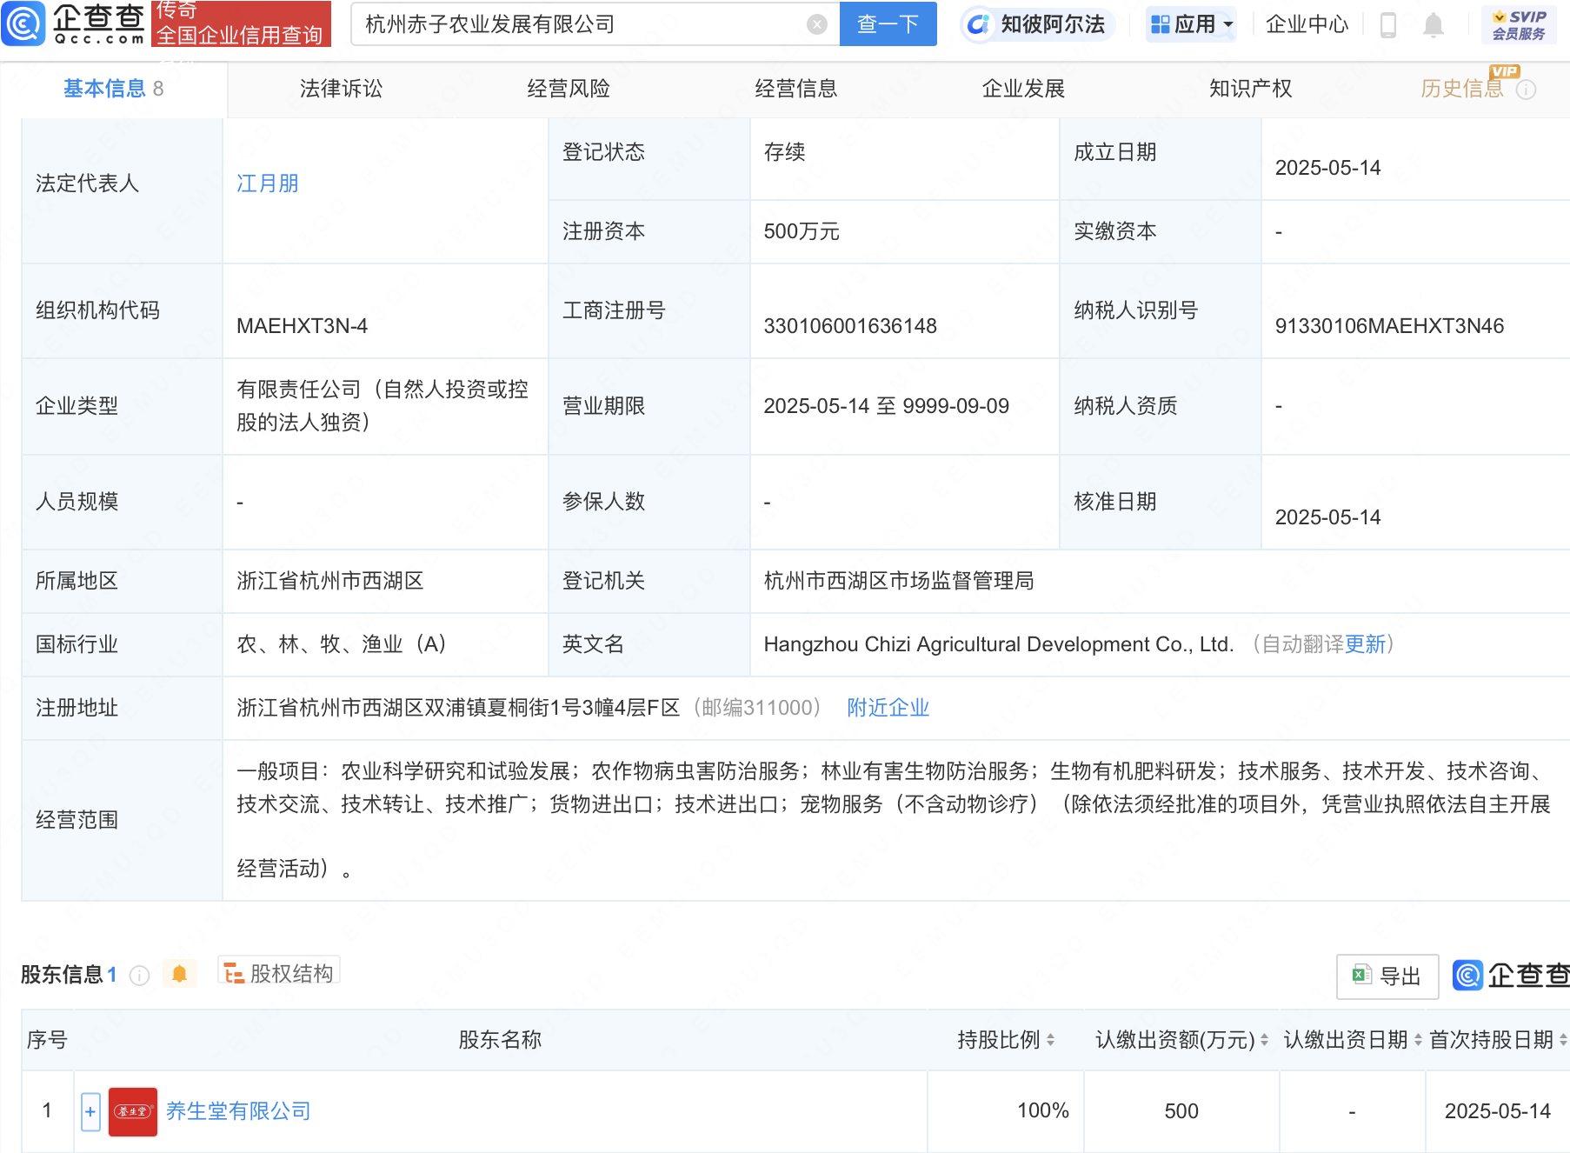The image size is (1570, 1153).
Task: Select organization code MAEHXT3N-4
Action: [x=302, y=326]
